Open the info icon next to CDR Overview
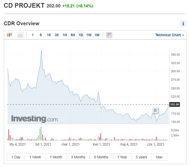Viewport: 190px width, 167px height. click(x=183, y=23)
